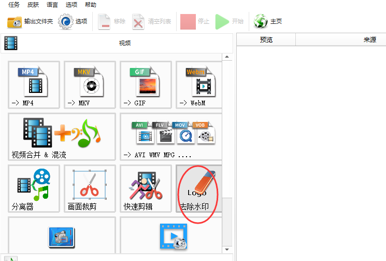Open the 语言 menu

click(x=52, y=5)
